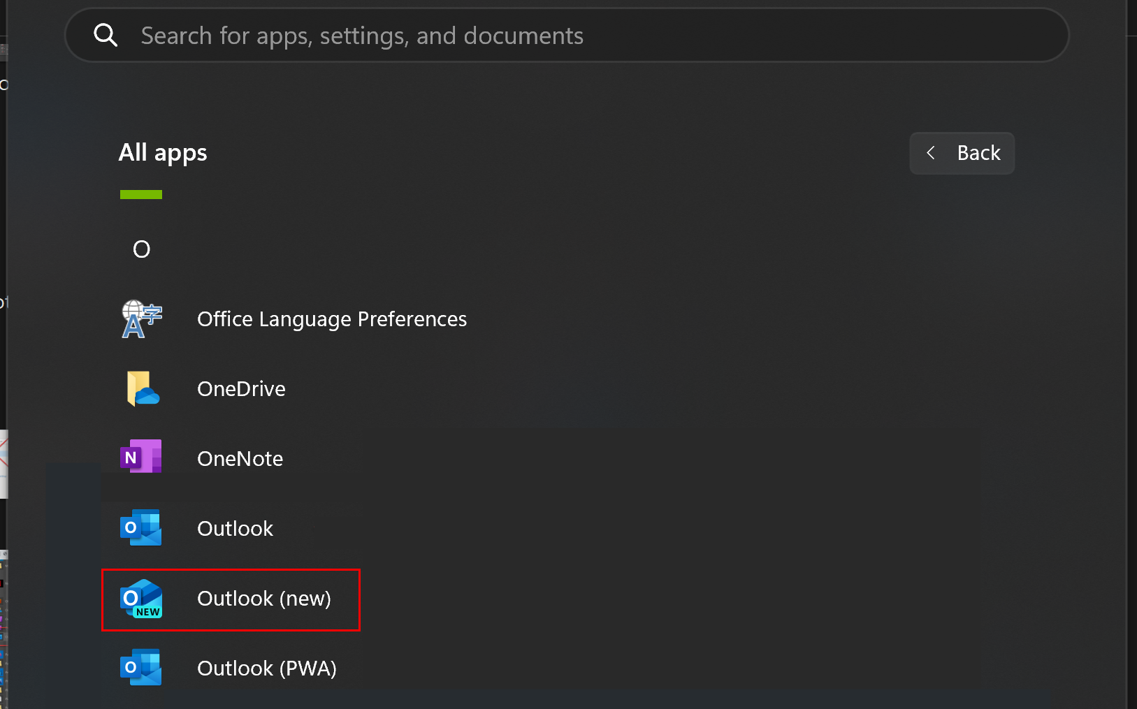The width and height of the screenshot is (1137, 709).
Task: Open the Outlook (PWA) text entry
Action: (x=267, y=668)
